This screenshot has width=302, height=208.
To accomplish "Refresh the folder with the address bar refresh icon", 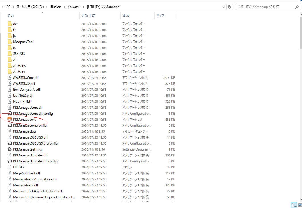I will point(229,7).
